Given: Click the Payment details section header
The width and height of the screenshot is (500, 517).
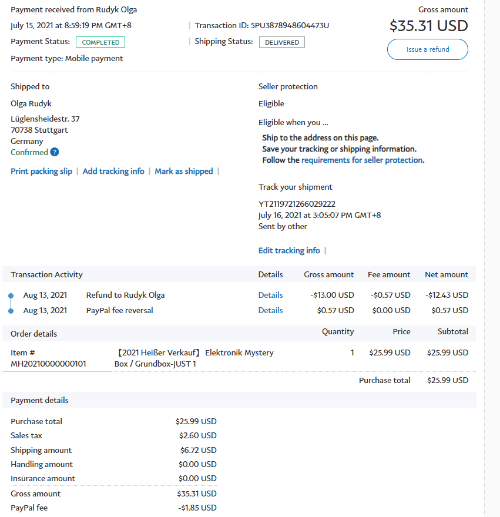Looking at the screenshot, I should pyautogui.click(x=39, y=400).
